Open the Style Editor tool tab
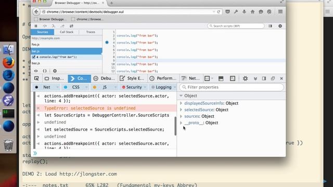 tap(132, 78)
